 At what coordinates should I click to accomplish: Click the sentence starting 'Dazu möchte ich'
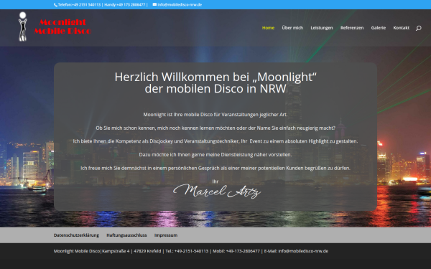point(215,154)
